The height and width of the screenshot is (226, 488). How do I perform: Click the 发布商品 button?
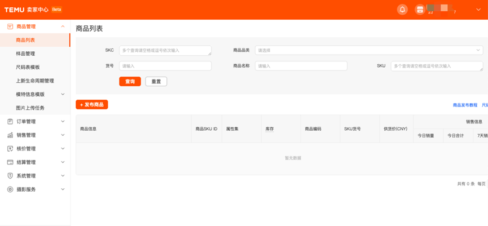click(x=92, y=105)
